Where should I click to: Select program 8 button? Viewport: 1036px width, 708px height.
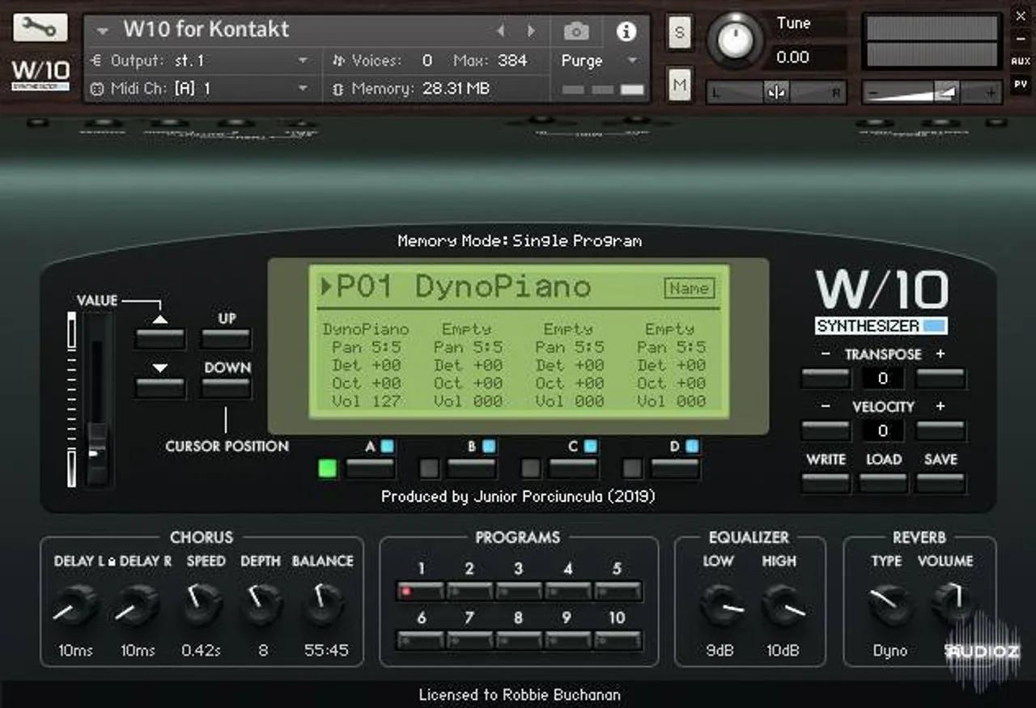click(519, 640)
